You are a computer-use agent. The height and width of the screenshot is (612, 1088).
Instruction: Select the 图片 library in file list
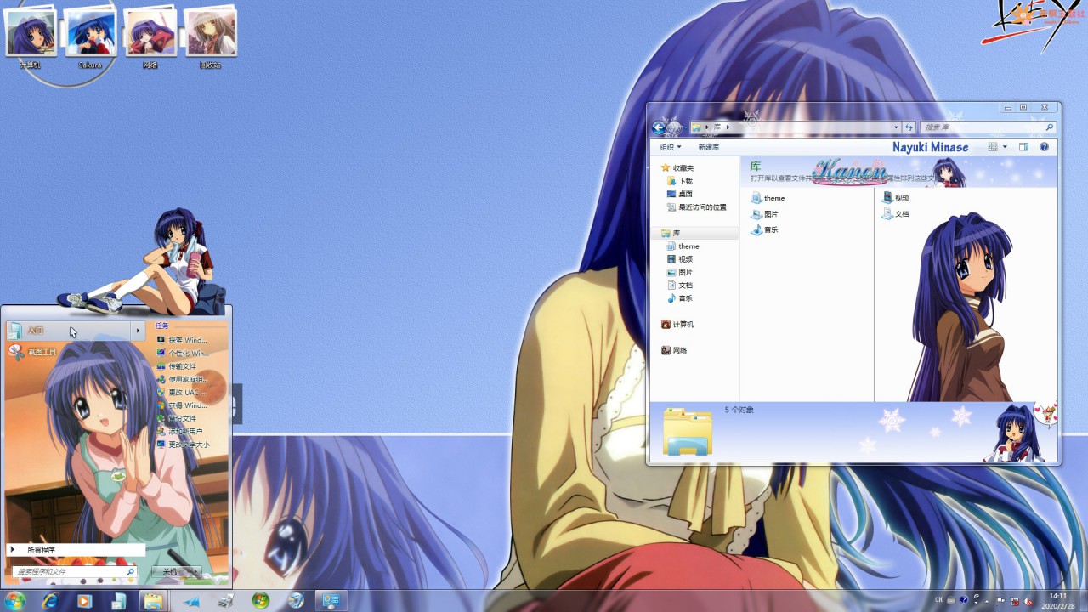pyautogui.click(x=765, y=214)
